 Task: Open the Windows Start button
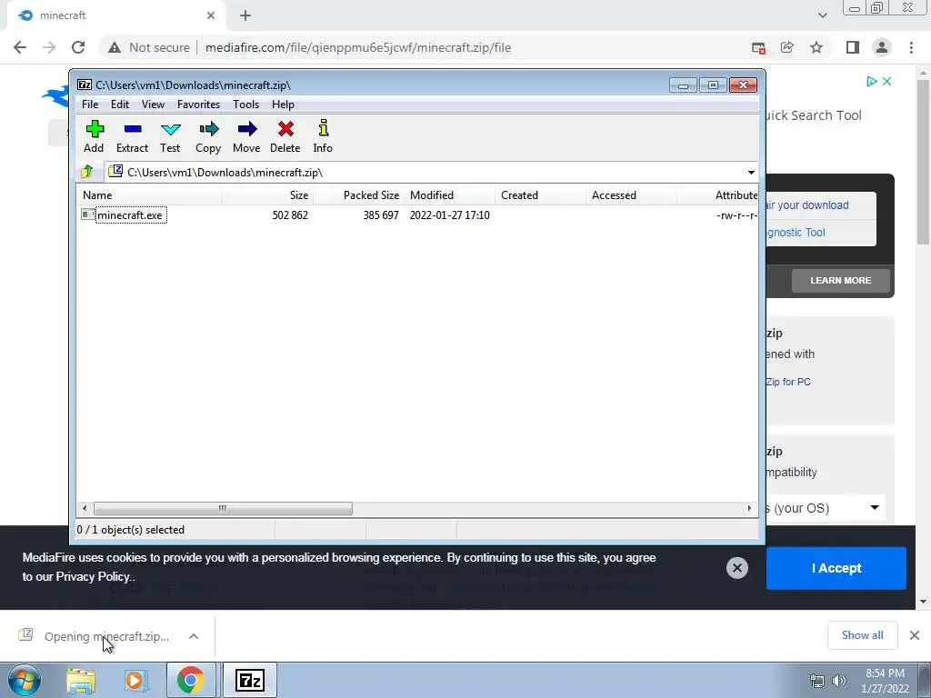(24, 680)
